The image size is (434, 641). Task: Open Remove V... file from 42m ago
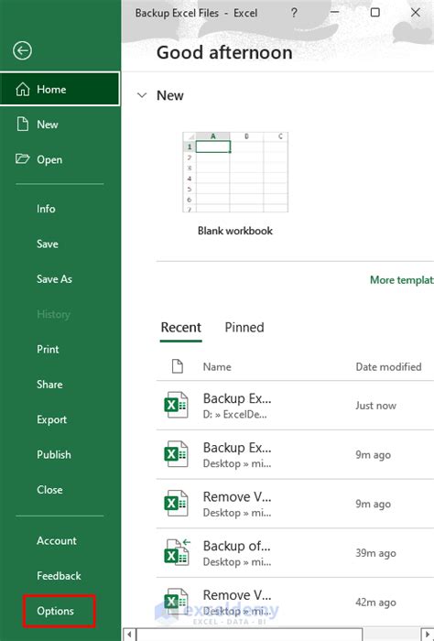click(295, 602)
